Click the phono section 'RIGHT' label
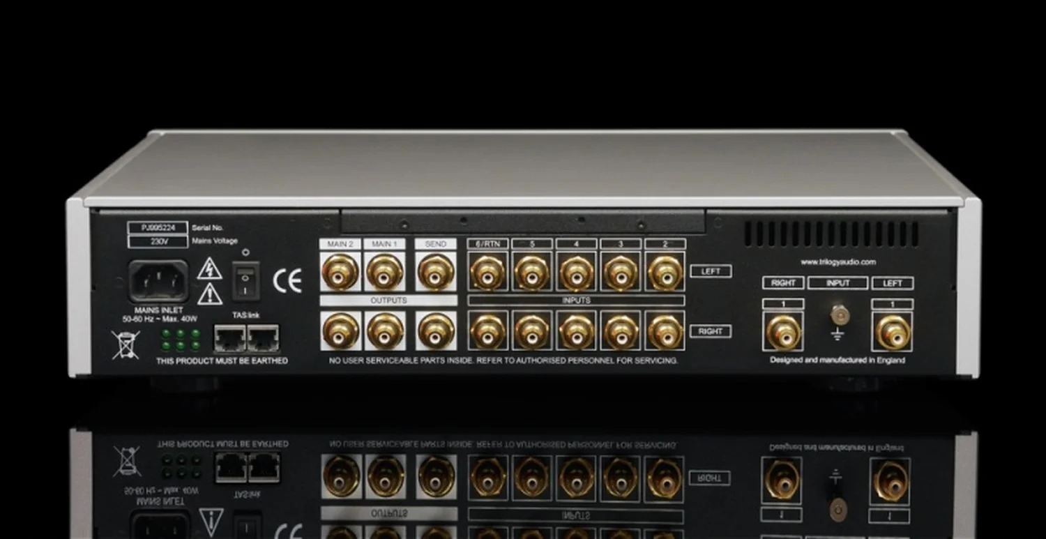Image resolution: width=1046 pixels, height=539 pixels. (x=783, y=283)
